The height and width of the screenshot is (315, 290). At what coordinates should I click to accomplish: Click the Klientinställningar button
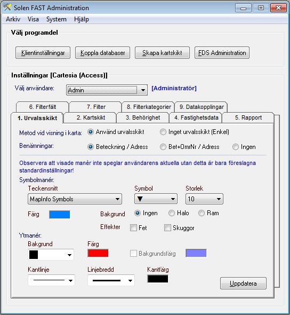(43, 53)
